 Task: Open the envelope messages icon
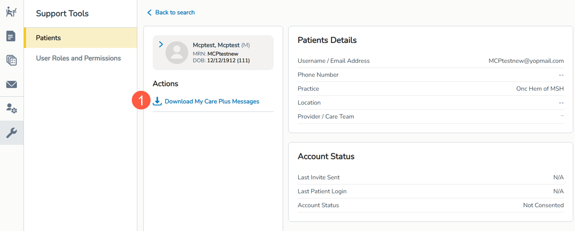(x=11, y=84)
